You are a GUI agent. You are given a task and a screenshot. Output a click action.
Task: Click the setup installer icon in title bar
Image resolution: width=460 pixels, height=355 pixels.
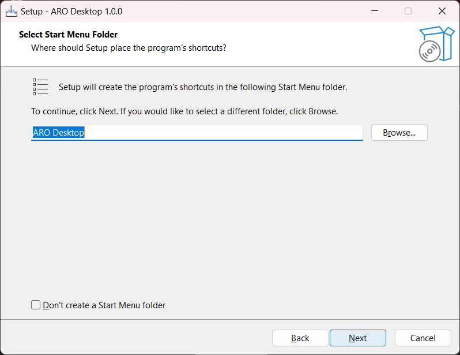pyautogui.click(x=11, y=12)
